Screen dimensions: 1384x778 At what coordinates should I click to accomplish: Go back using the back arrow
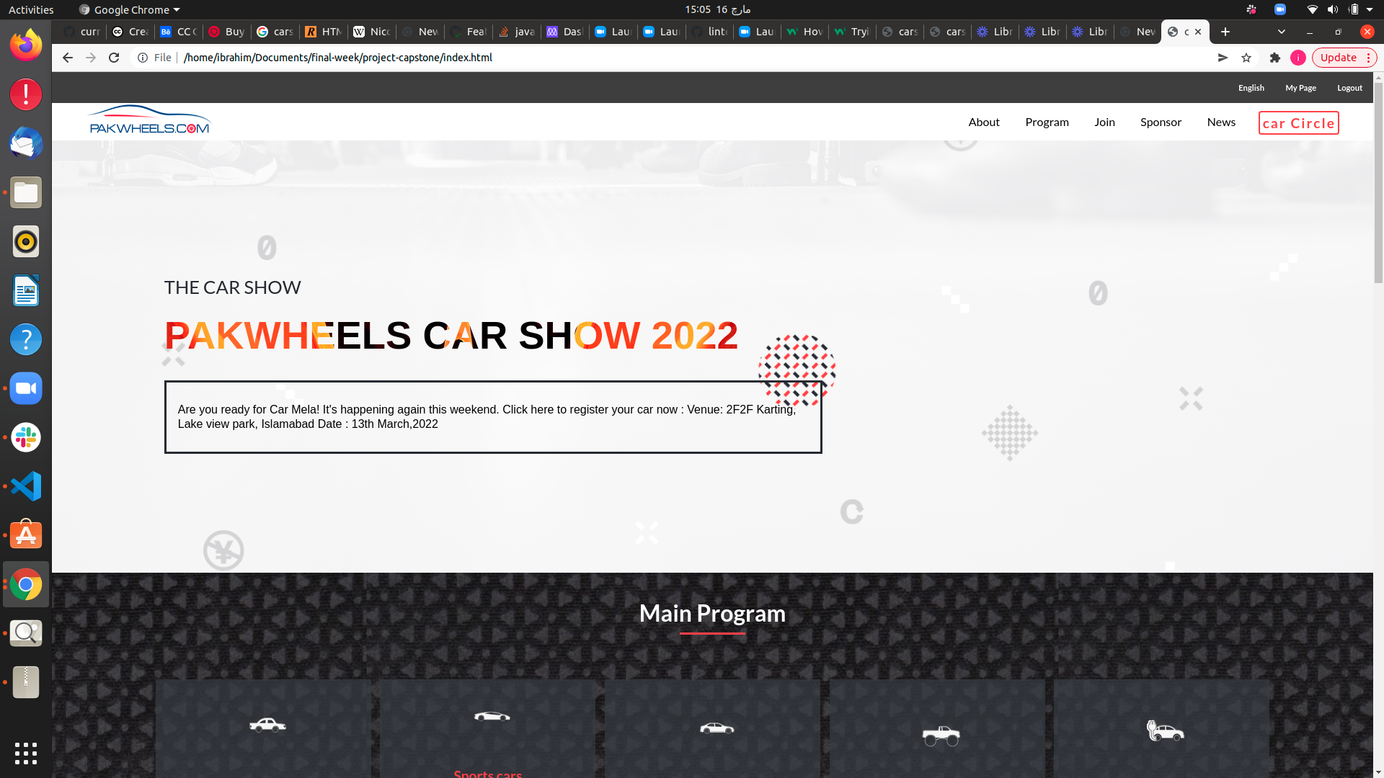[x=67, y=58]
